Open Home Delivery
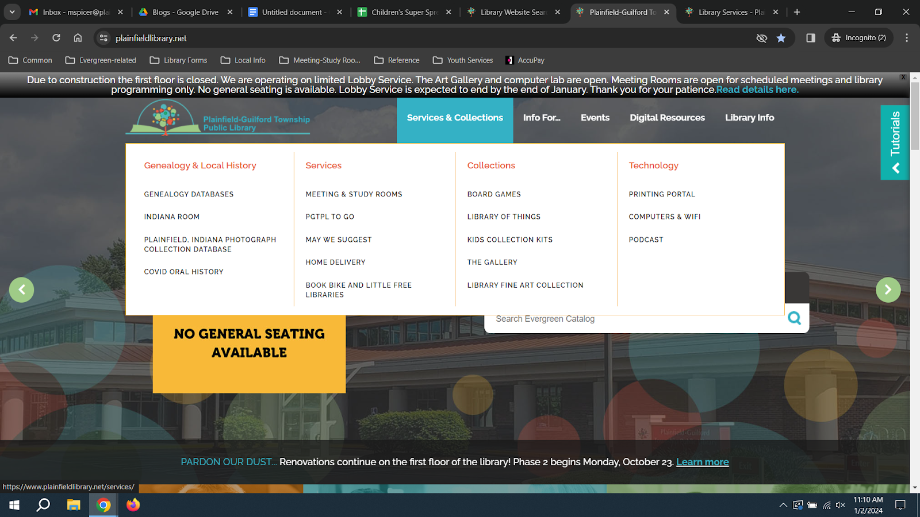The image size is (920, 517). [335, 263]
